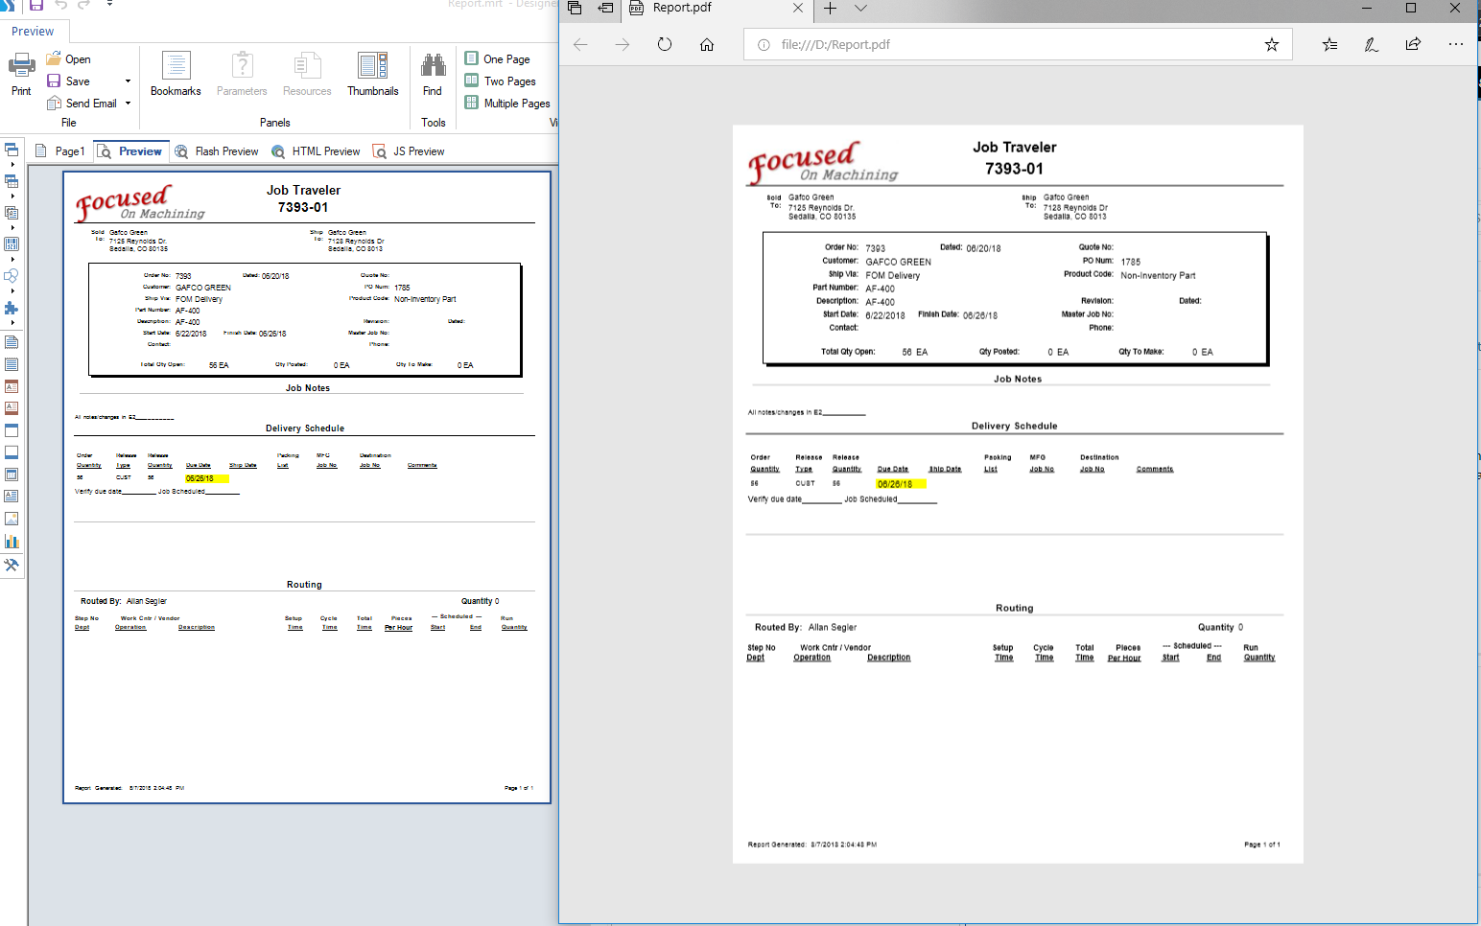Go to browser home page
The width and height of the screenshot is (1481, 926).
pyautogui.click(x=707, y=44)
